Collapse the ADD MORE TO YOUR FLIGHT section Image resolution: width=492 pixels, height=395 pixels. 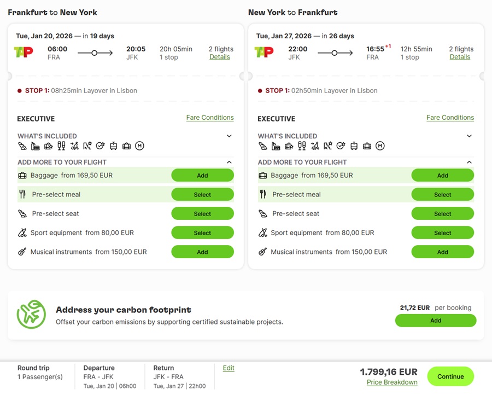point(229,162)
